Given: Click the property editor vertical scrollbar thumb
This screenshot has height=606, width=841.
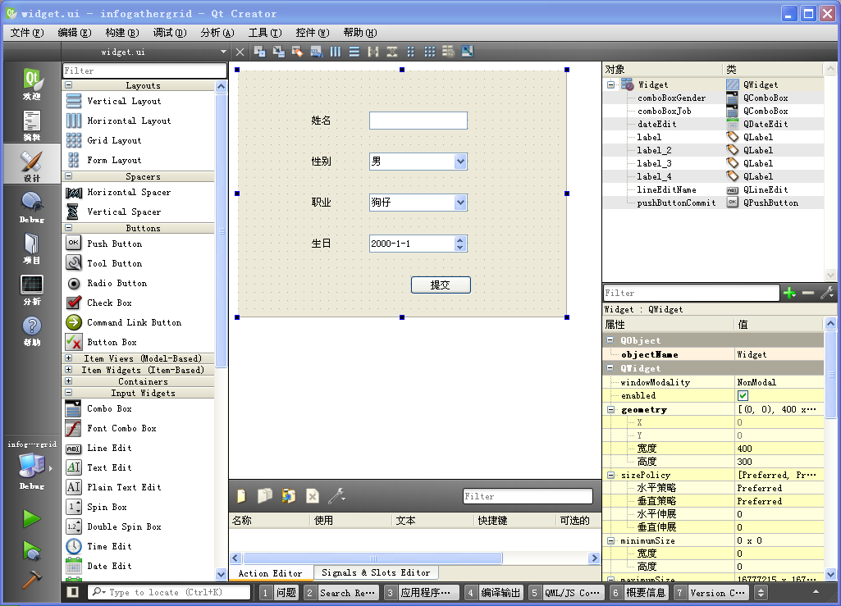Looking at the screenshot, I should coord(830,374).
